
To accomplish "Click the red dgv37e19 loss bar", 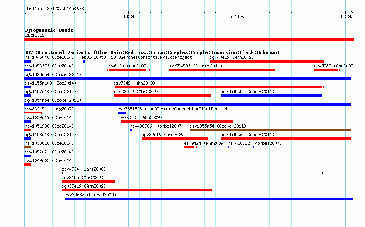I will pyautogui.click(x=137, y=190).
